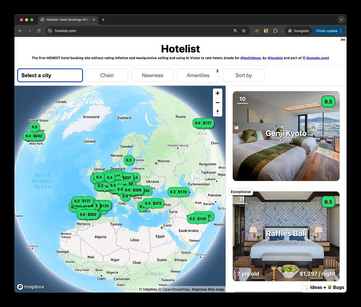Click Finish update button
Viewport: 361px width, 307px height.
click(327, 31)
